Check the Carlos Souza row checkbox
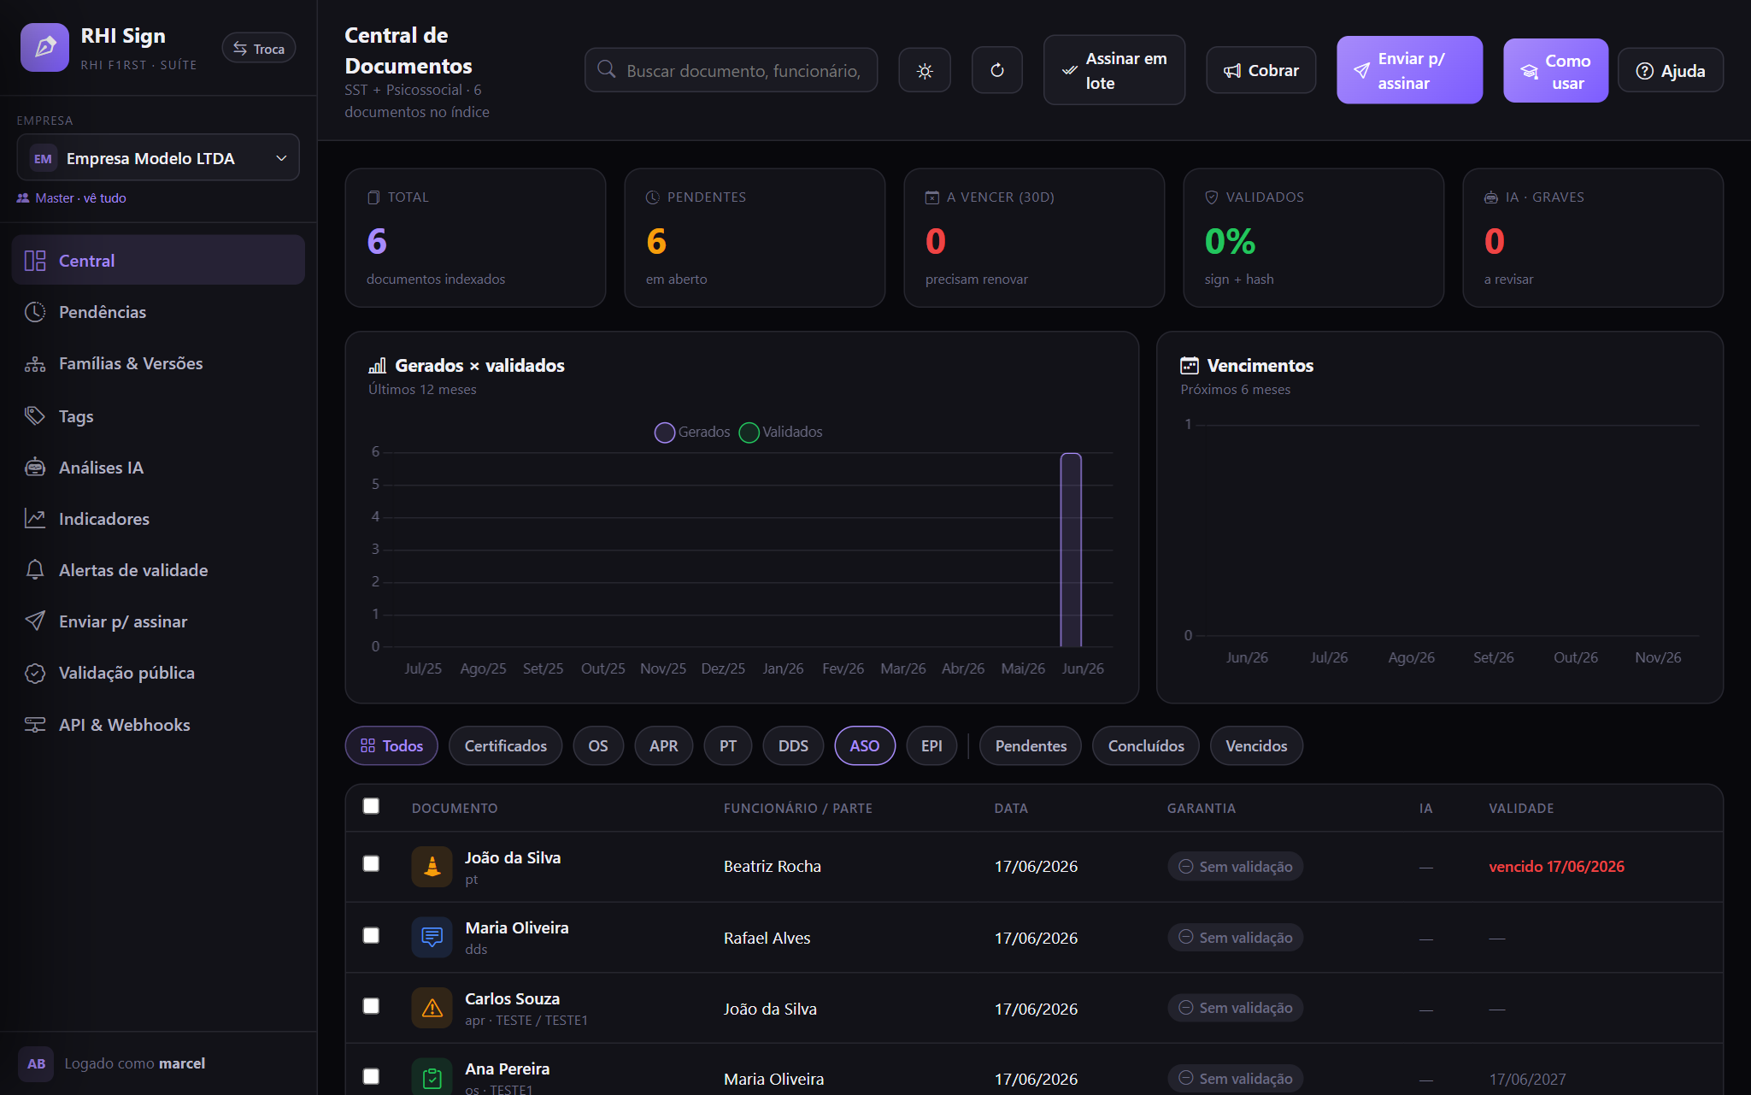 point(371,1006)
